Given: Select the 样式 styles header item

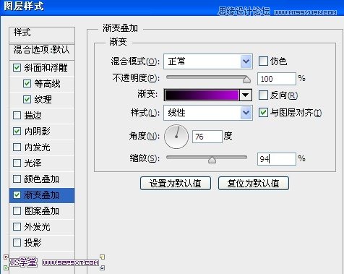Looking at the screenshot, I should 42,35.
